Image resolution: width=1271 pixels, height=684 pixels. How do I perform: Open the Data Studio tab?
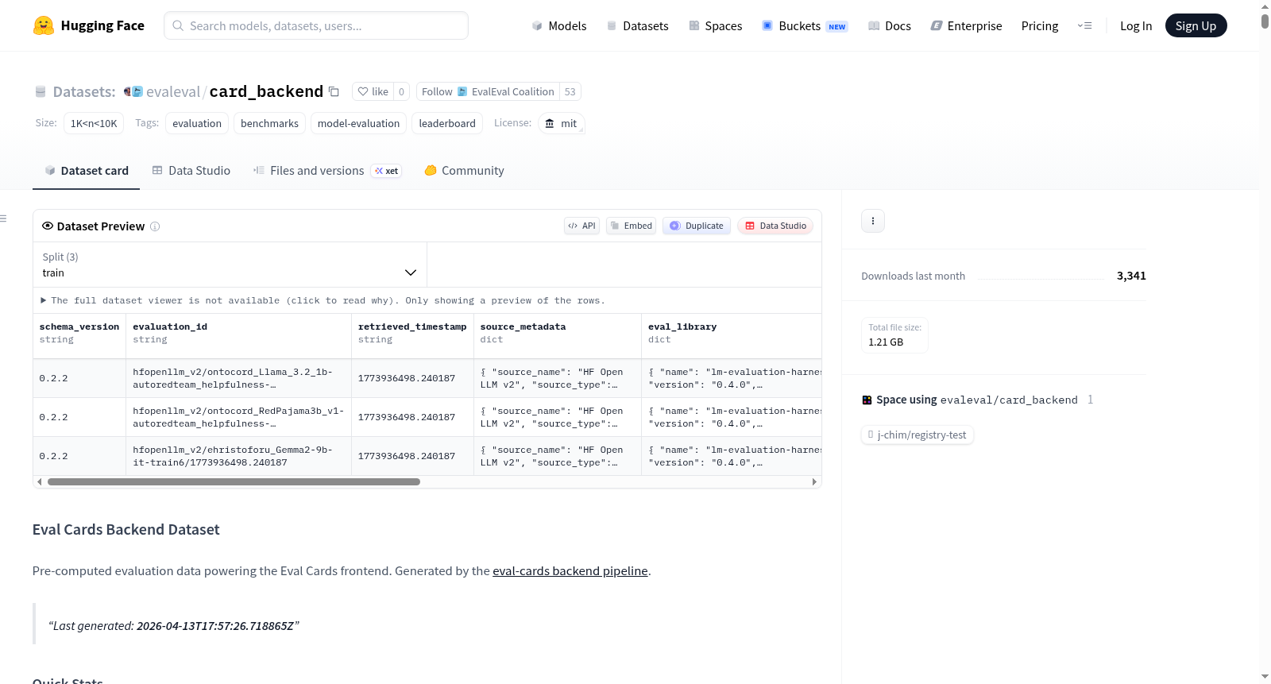click(191, 171)
